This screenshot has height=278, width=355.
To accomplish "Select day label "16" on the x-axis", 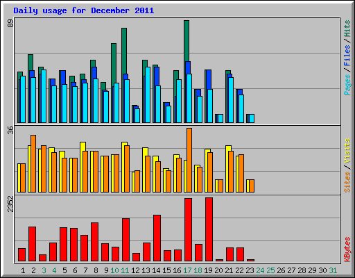I will 177,270.
